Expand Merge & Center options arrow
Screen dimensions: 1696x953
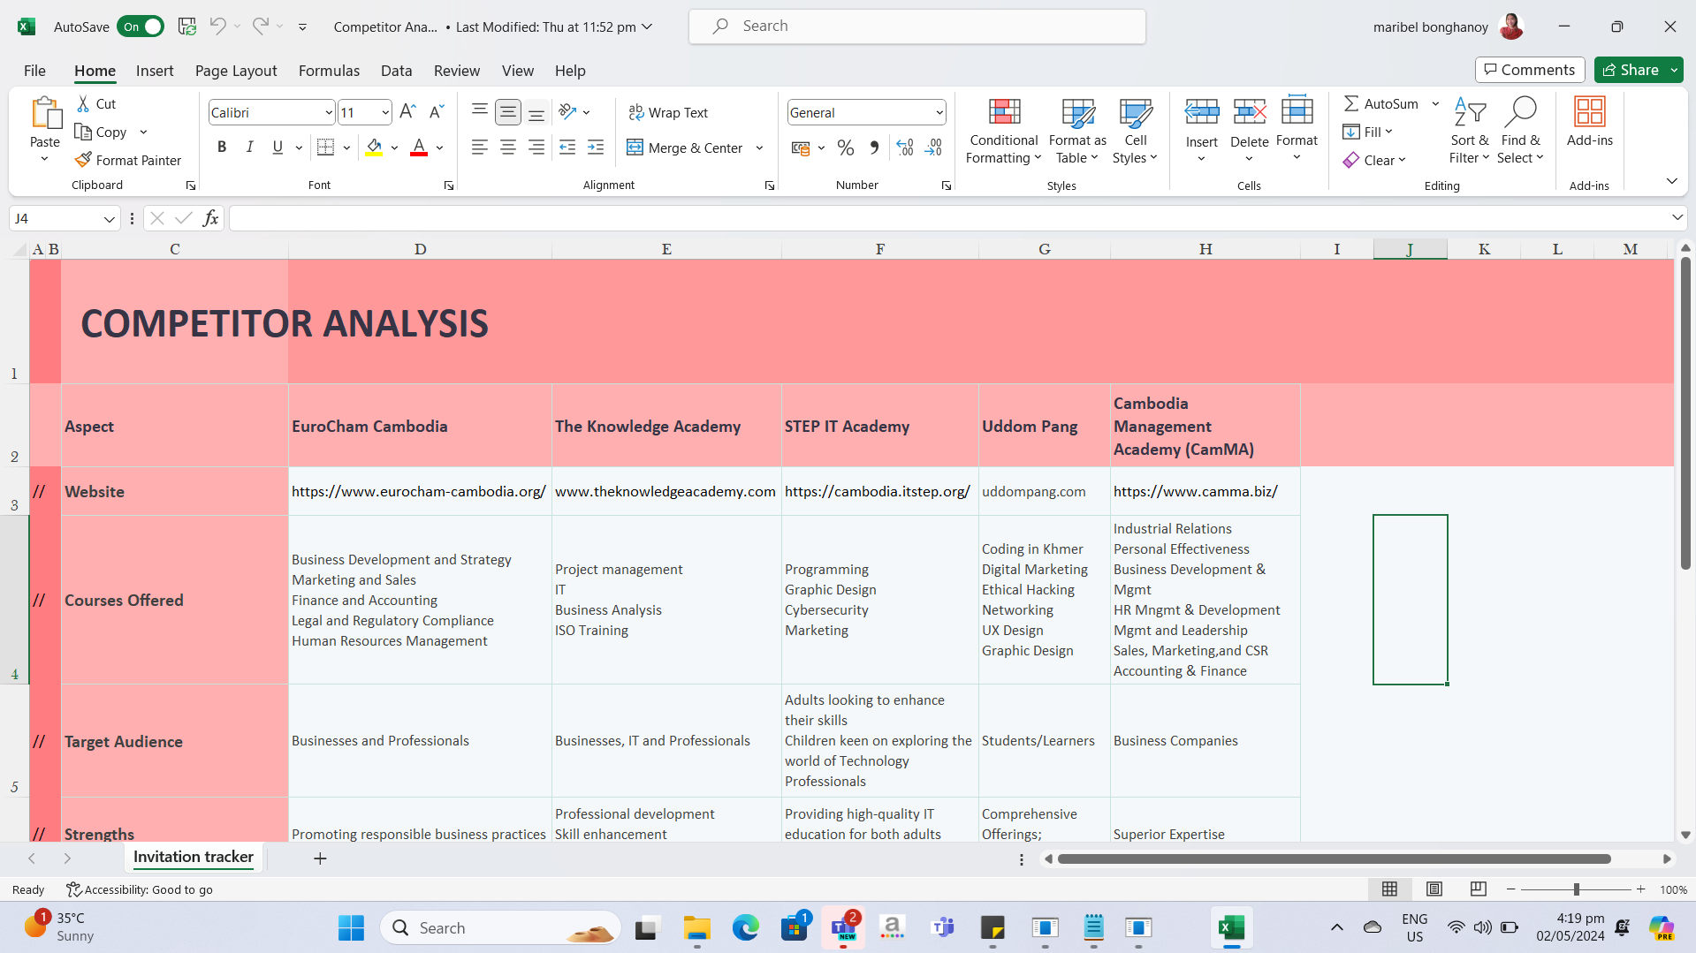(x=759, y=147)
